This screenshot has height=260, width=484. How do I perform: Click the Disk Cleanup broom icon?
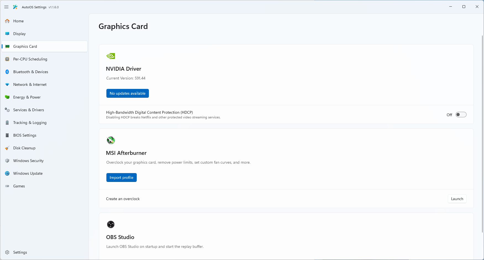click(7, 148)
